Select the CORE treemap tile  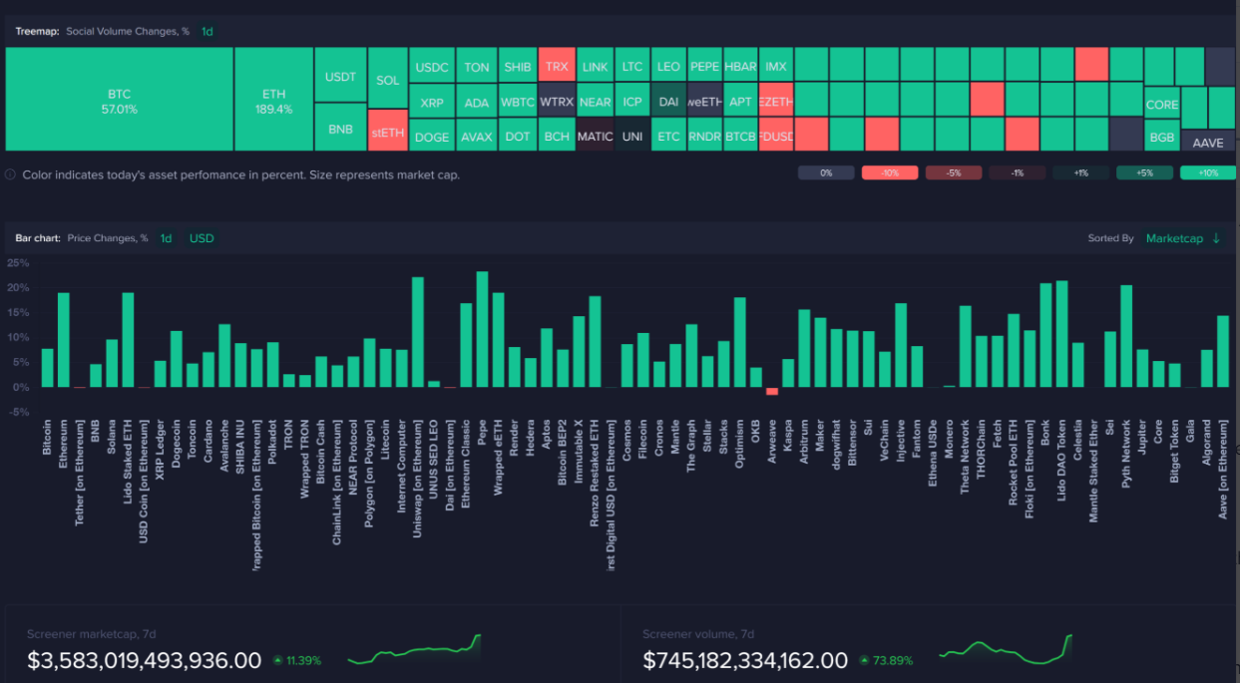click(x=1162, y=104)
